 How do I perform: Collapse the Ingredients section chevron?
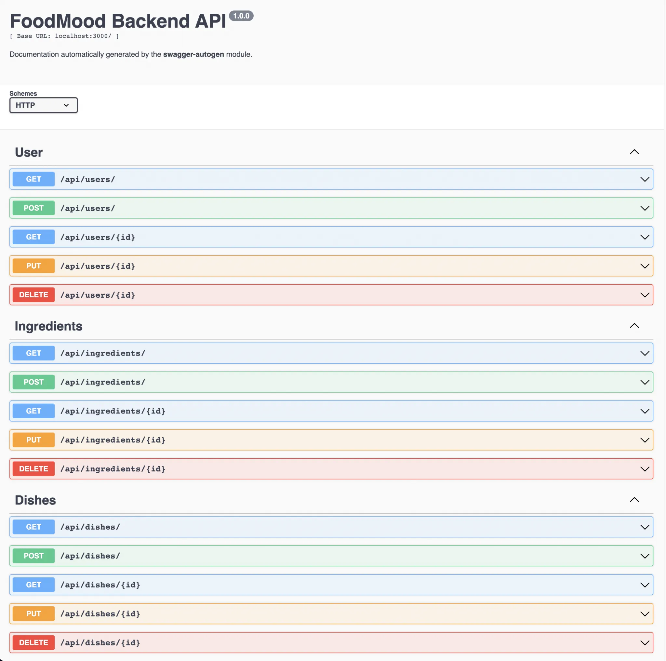click(x=634, y=326)
